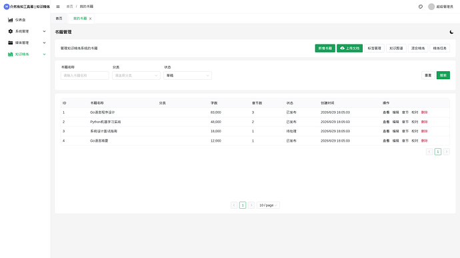Open the 超级管理员 user avatar
This screenshot has width=460, height=258.
pyautogui.click(x=431, y=7)
